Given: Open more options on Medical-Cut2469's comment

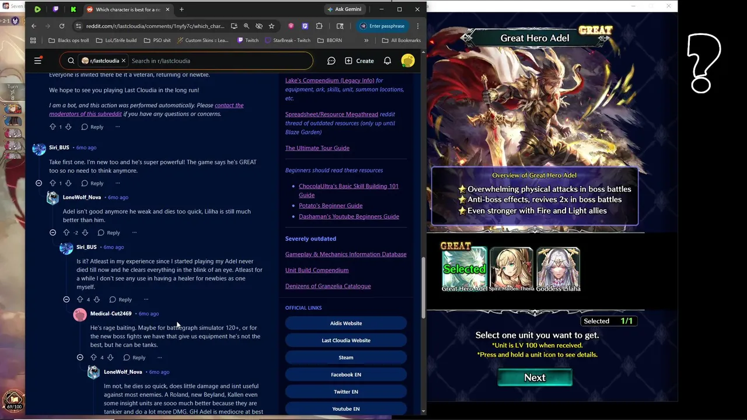Looking at the screenshot, I should [x=159, y=357].
